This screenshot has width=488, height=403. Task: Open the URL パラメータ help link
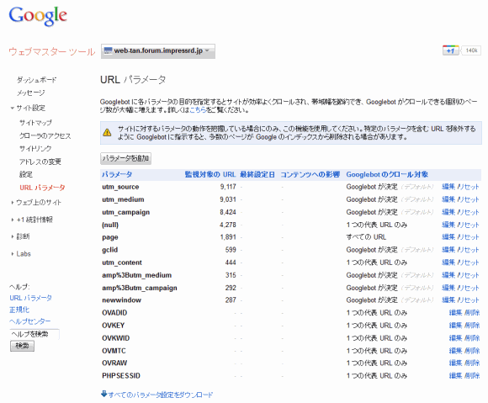pyautogui.click(x=30, y=298)
